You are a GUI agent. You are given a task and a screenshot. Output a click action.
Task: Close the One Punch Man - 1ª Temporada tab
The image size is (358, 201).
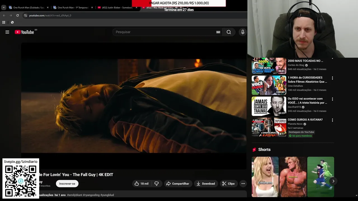click(92, 8)
